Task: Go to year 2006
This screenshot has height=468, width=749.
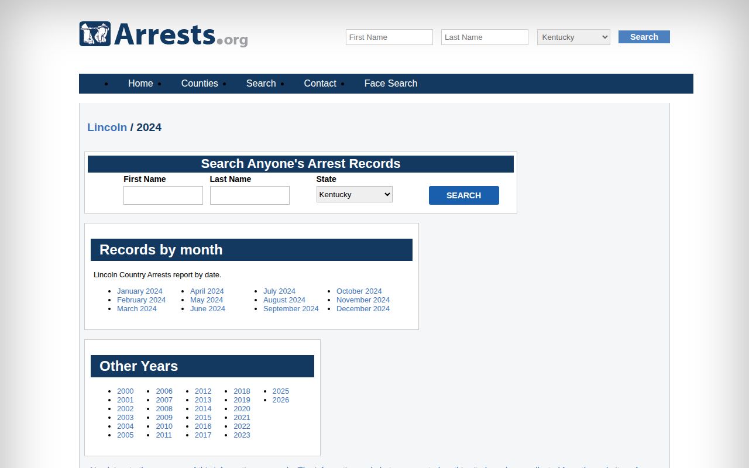Action: [x=164, y=391]
